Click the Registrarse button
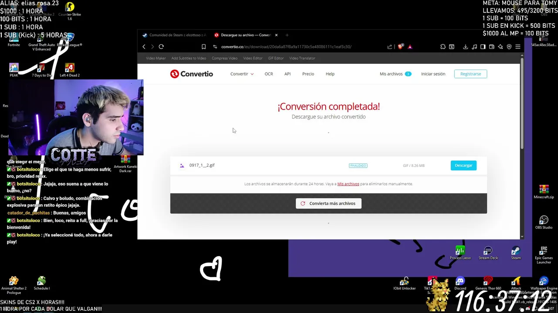This screenshot has height=313, width=558. click(x=470, y=74)
